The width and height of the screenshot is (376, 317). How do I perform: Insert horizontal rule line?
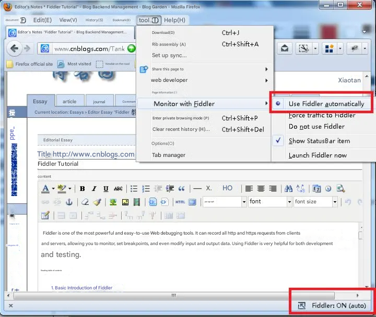tap(197, 189)
